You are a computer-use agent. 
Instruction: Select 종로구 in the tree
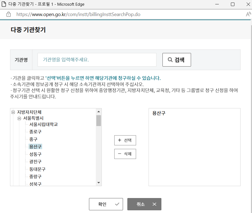point(35,132)
